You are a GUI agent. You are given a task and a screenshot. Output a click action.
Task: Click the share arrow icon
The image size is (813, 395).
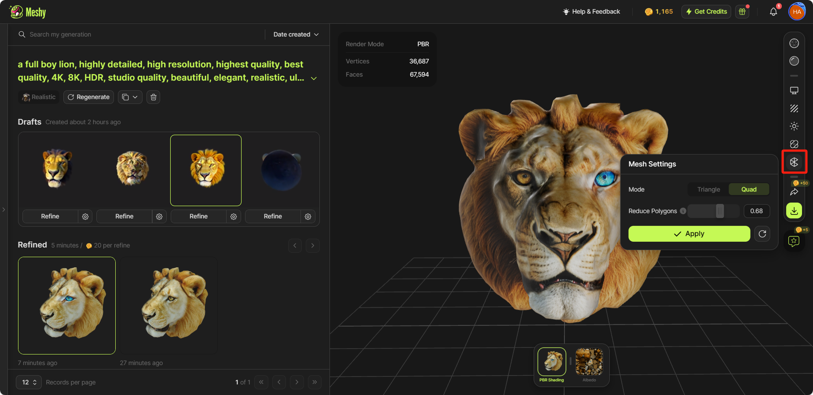pyautogui.click(x=794, y=192)
